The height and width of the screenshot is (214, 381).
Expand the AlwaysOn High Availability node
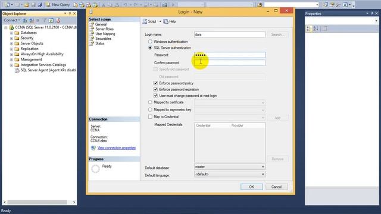[11, 54]
